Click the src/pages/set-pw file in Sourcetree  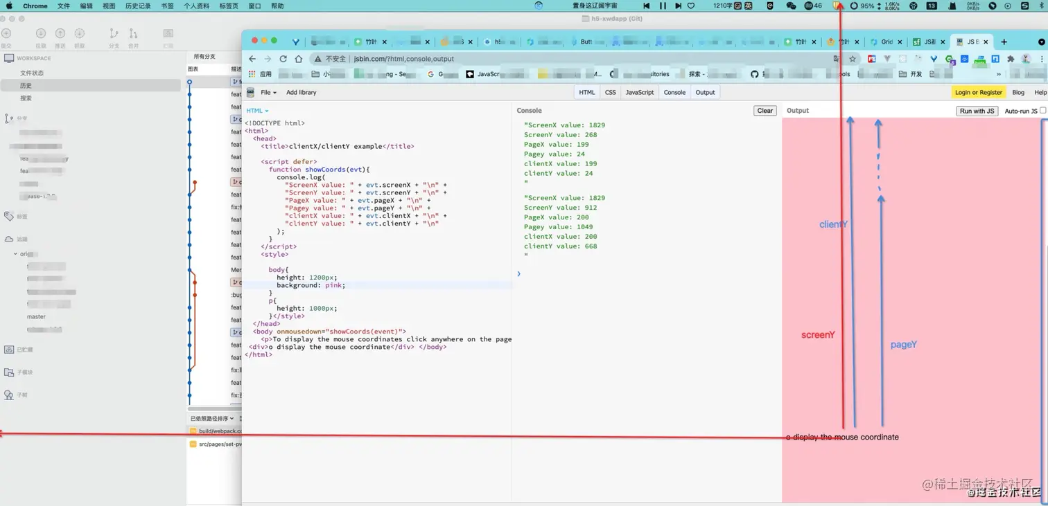[x=216, y=444]
